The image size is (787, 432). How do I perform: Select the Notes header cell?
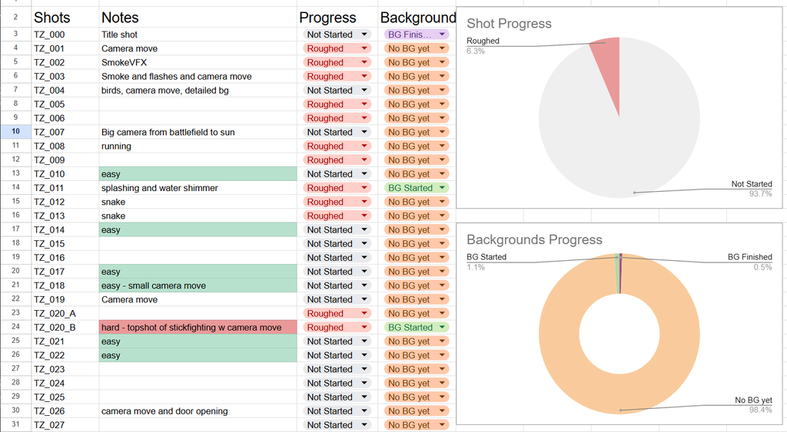tap(198, 18)
